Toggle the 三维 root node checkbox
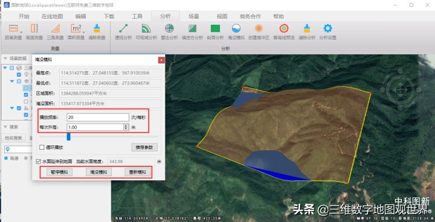Screen dimensions: 435x222 [11, 68]
